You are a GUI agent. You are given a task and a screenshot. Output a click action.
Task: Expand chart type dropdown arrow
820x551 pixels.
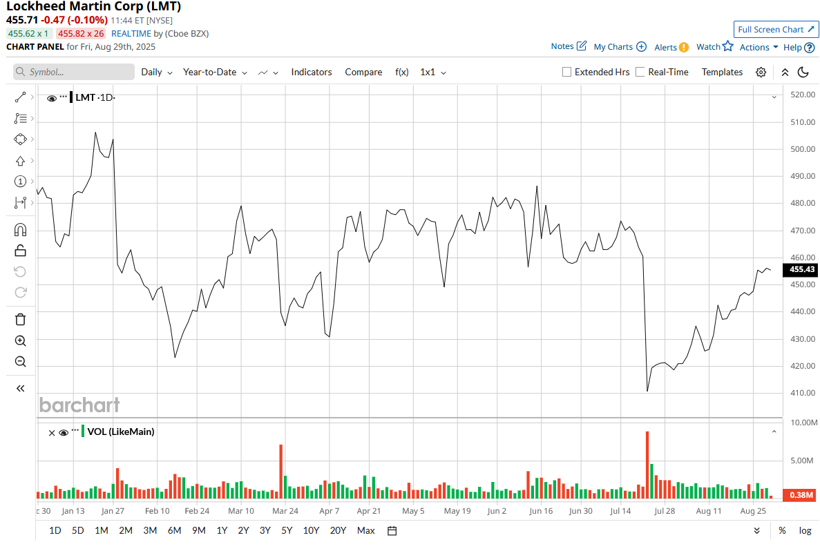tap(276, 72)
